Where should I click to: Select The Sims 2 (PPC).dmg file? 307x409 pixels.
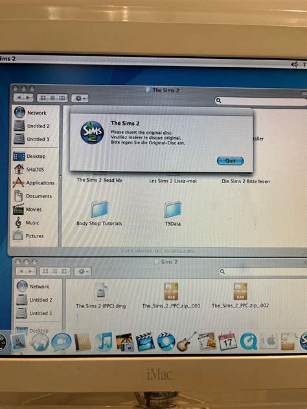[101, 292]
